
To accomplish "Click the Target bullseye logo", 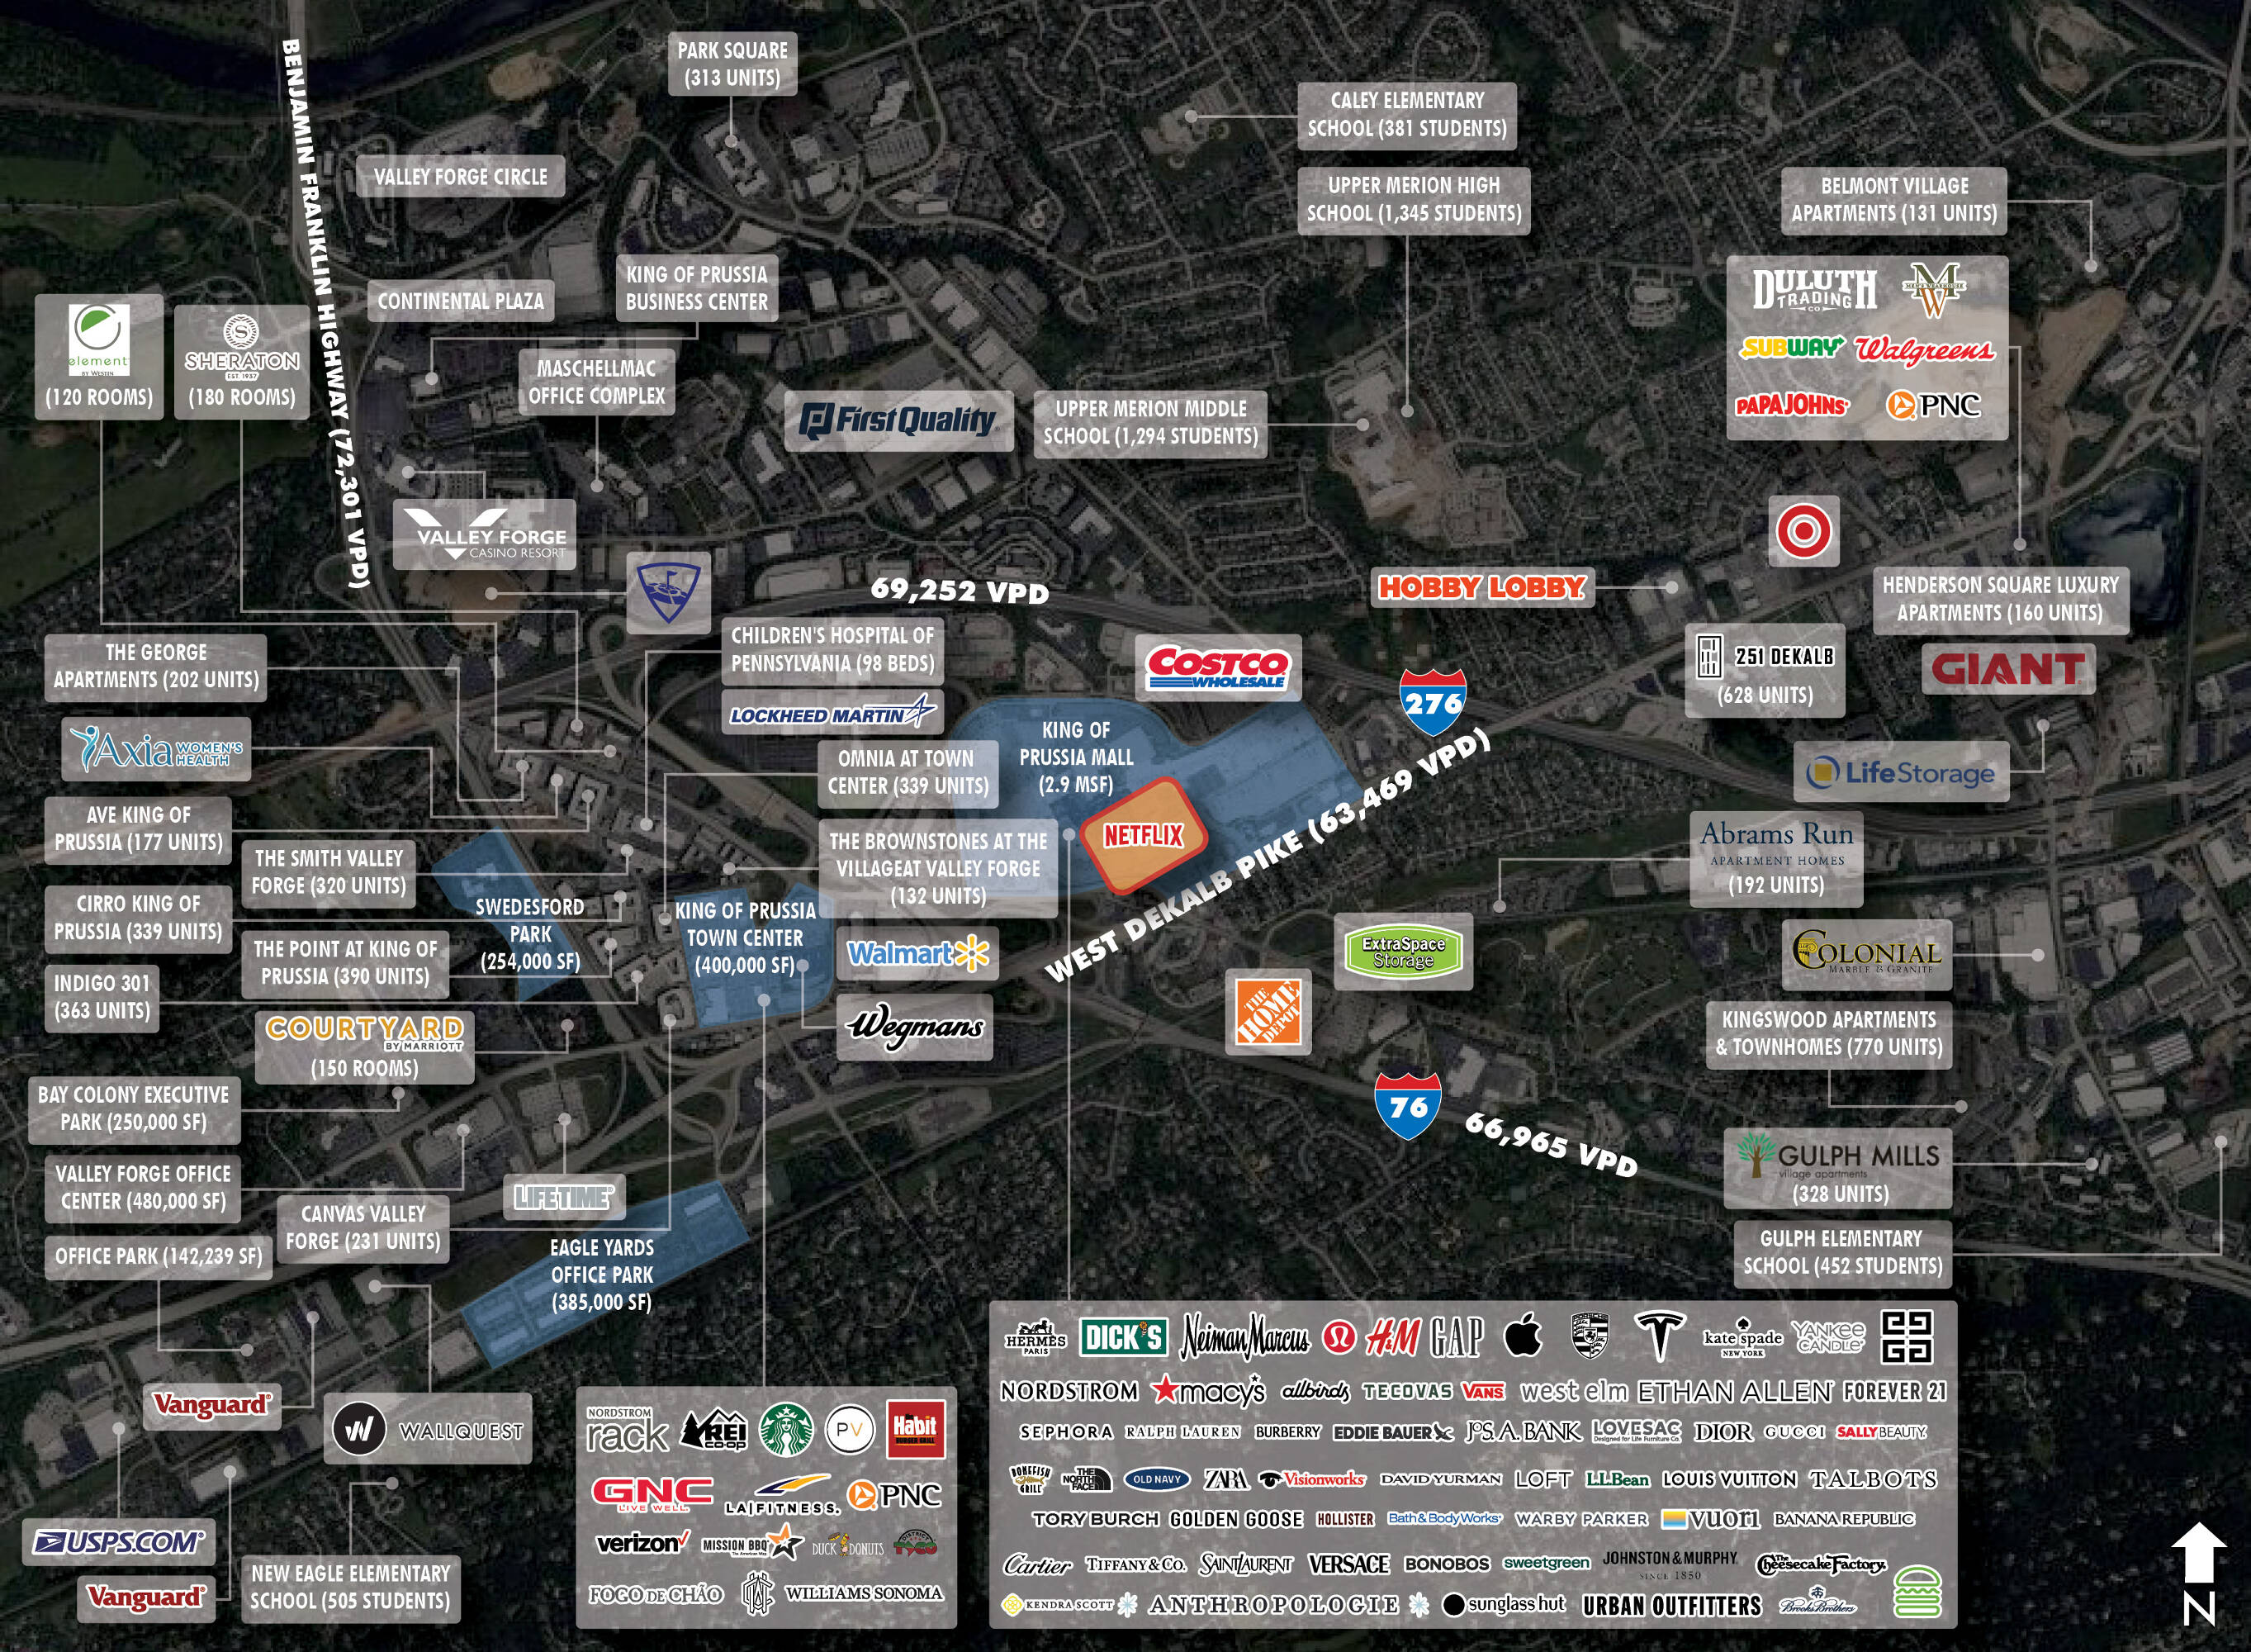I will 1803,530.
